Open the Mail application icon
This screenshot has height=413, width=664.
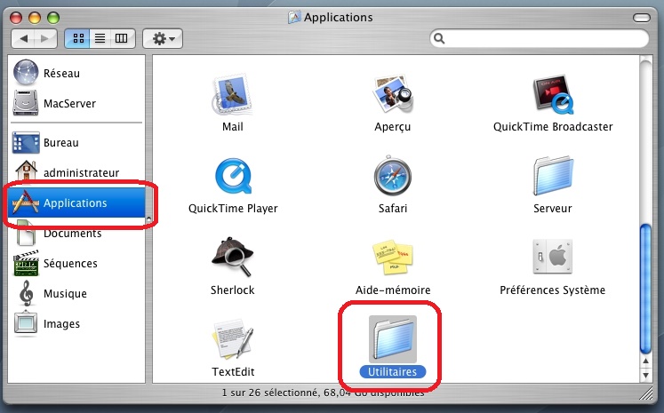point(232,94)
